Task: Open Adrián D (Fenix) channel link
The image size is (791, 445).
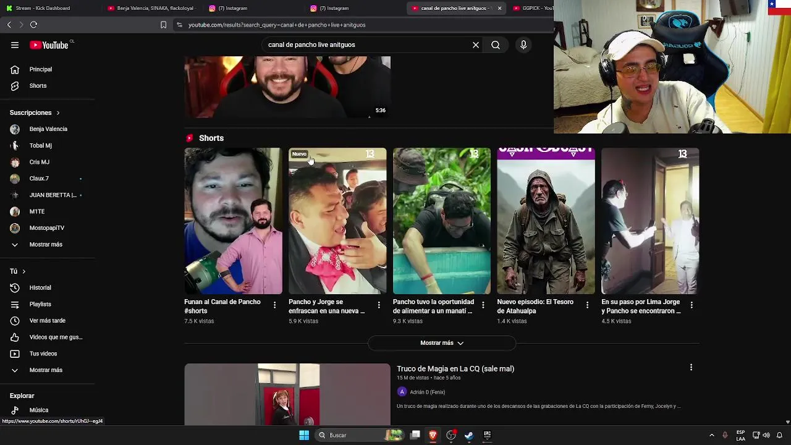Action: pos(428,392)
